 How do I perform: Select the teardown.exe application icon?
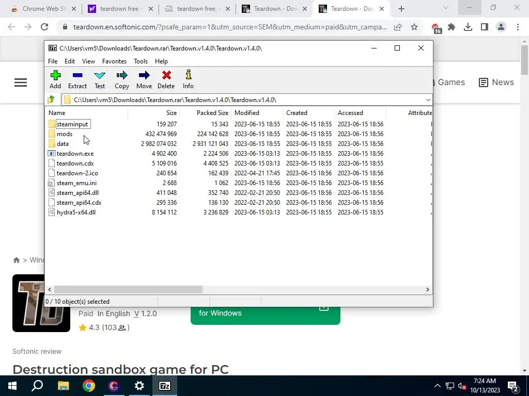52,154
